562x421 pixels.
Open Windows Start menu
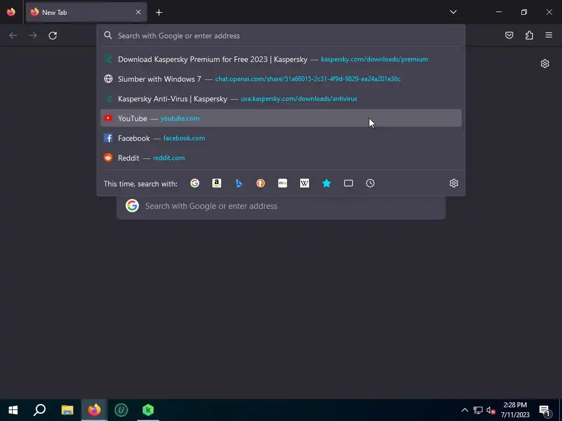[x=13, y=410]
